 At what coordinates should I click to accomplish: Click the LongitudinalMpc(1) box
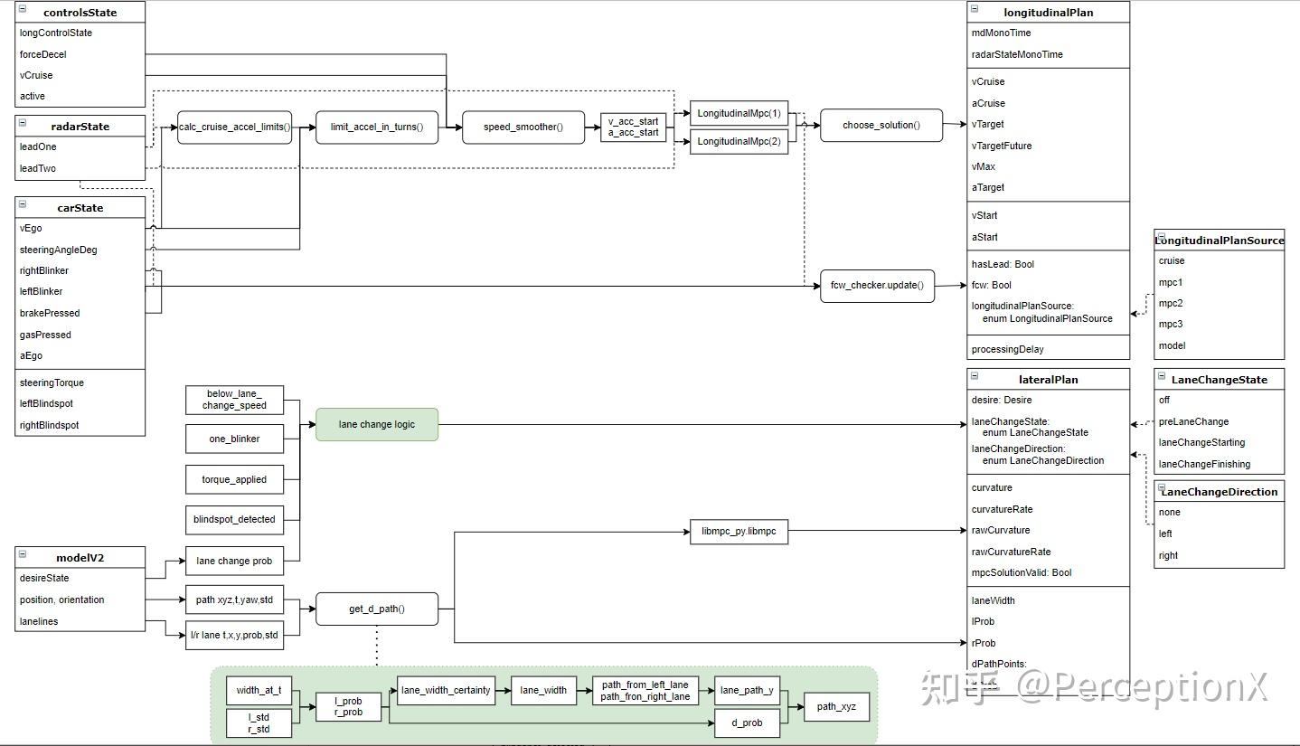point(739,113)
